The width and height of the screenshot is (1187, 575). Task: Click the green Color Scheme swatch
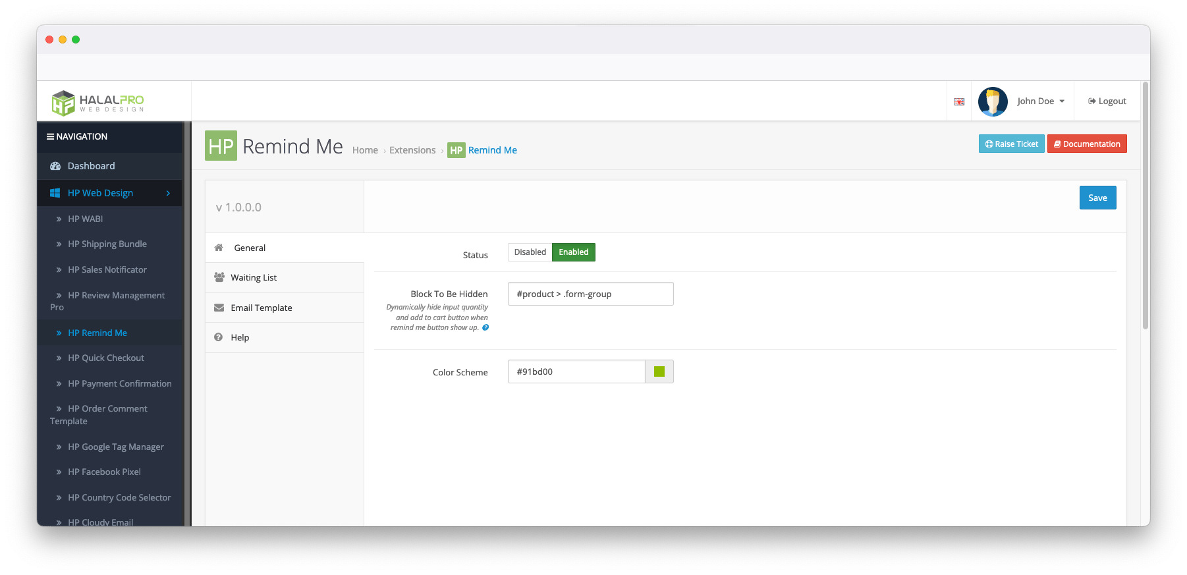tap(659, 371)
